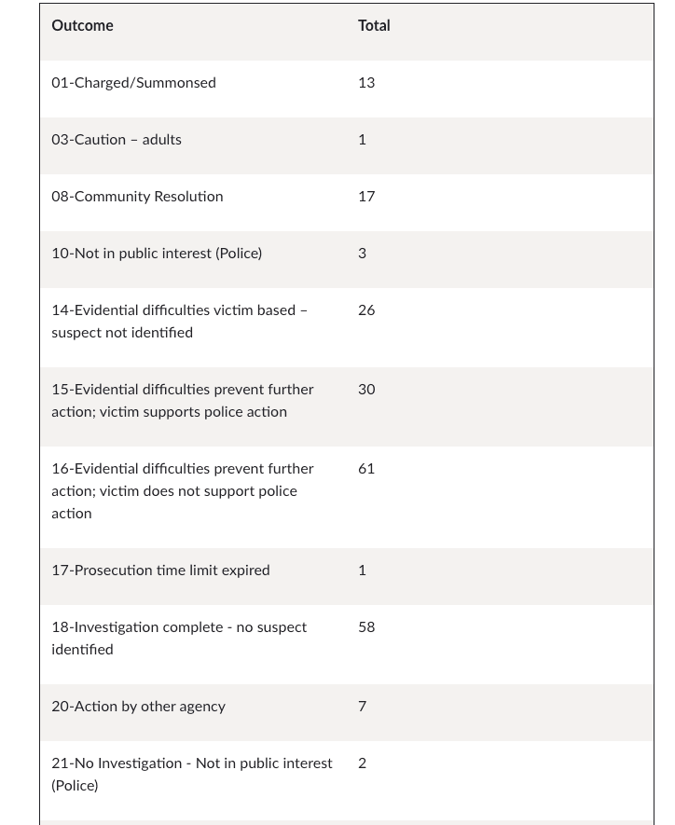The height and width of the screenshot is (825, 675).
Task: Click the 14-Evidential difficulties victim based outcome
Action: [179, 322]
